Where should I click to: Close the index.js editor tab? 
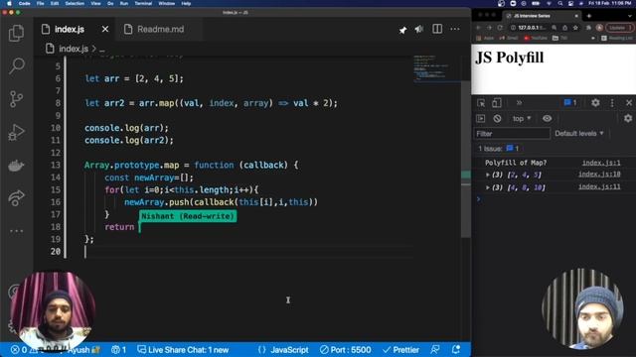105,29
